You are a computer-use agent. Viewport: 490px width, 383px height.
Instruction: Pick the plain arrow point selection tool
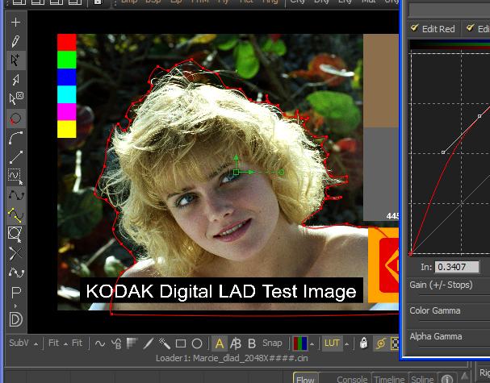point(15,79)
